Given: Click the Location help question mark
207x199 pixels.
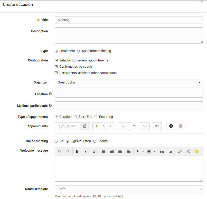Looking at the screenshot, I should (x=50, y=94).
